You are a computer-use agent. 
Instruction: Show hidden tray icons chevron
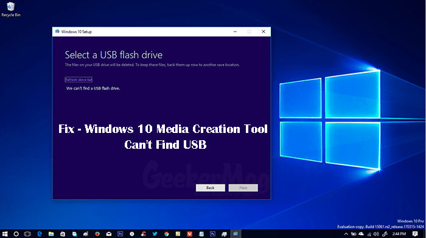coord(346,234)
